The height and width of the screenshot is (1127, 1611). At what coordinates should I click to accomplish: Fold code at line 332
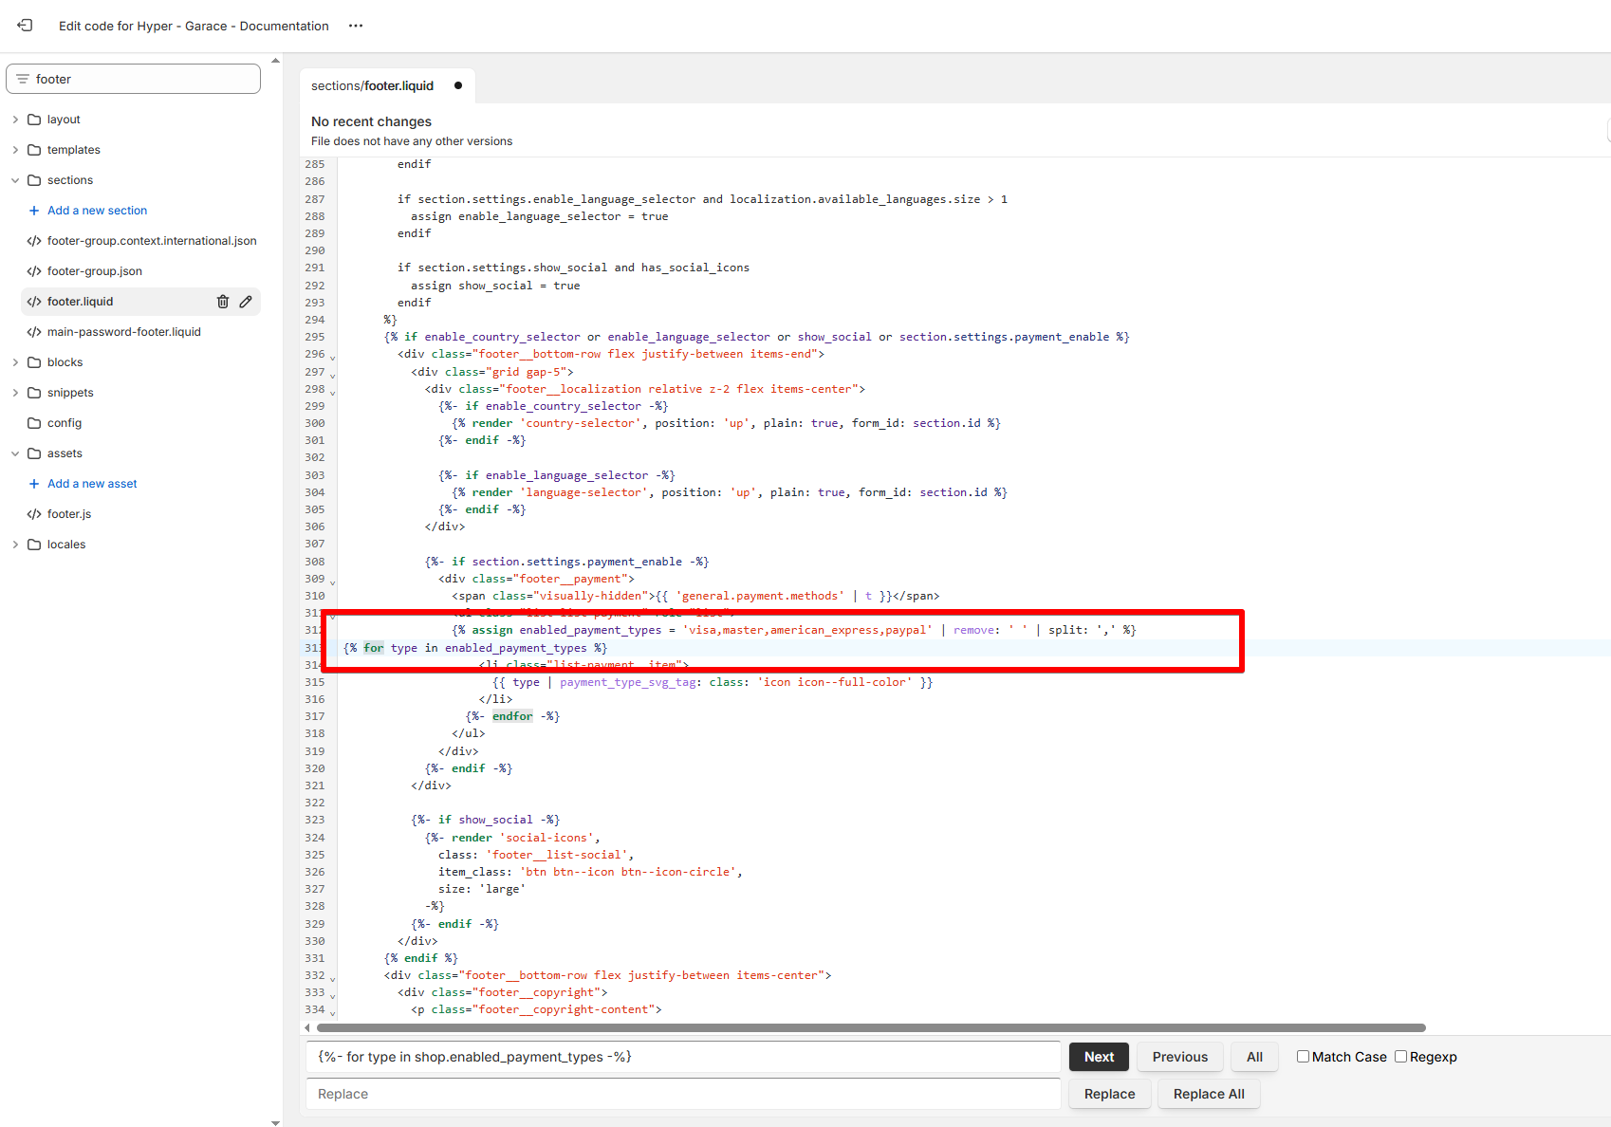pos(332,978)
